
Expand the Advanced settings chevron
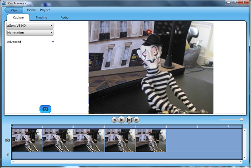(53, 42)
